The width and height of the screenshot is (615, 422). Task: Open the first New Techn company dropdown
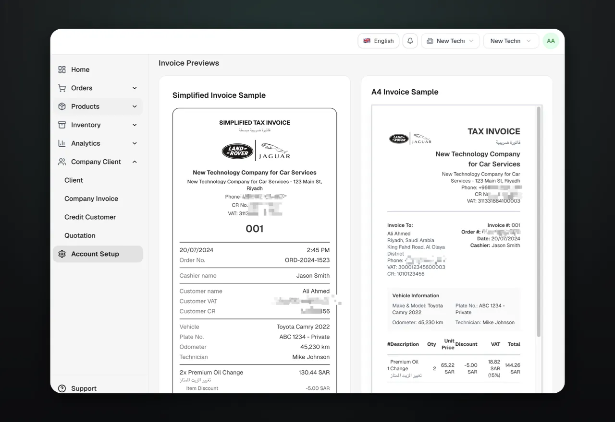(x=450, y=41)
